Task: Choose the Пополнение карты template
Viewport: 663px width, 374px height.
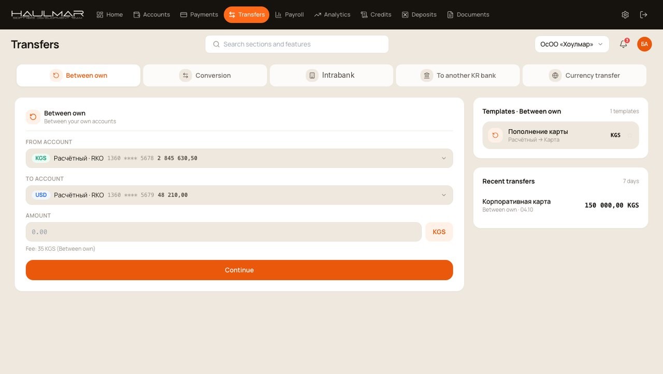Action: pos(560,135)
